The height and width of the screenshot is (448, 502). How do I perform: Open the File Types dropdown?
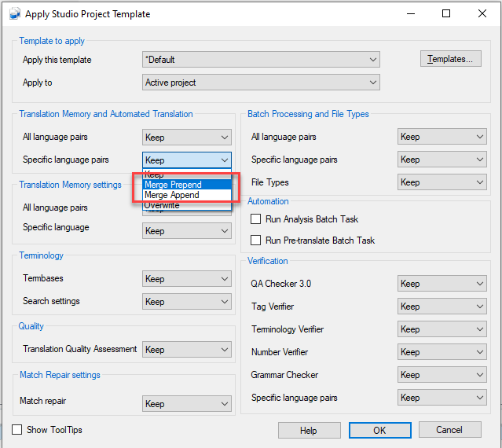[442, 182]
